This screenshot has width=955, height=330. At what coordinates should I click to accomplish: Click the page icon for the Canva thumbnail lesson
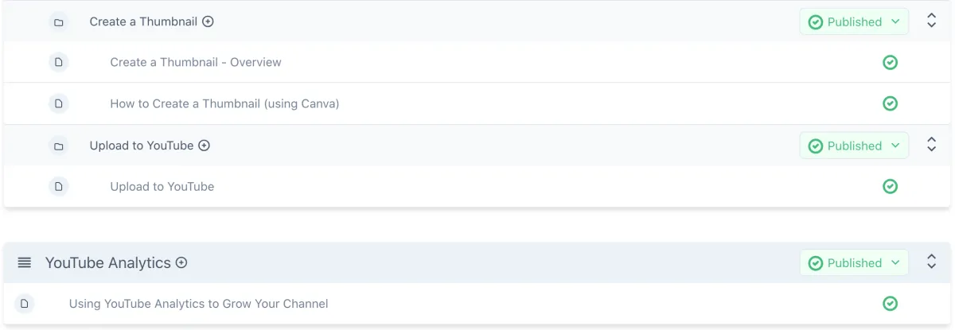58,103
